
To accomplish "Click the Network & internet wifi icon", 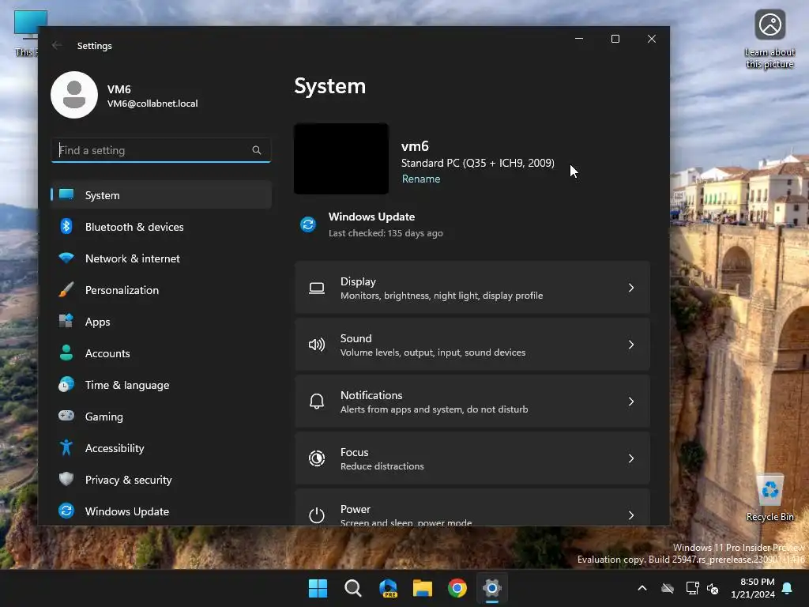I will [x=66, y=258].
